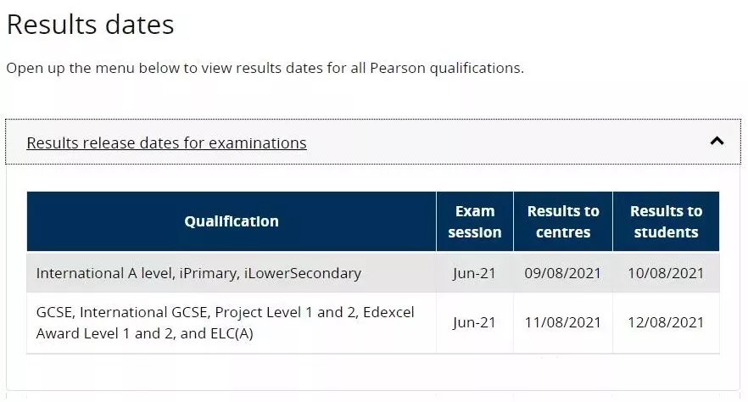The width and height of the screenshot is (748, 402).
Task: Click the 10/08/2021 students date
Action: coord(666,273)
